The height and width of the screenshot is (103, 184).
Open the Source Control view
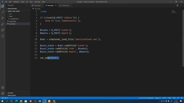point(3,18)
